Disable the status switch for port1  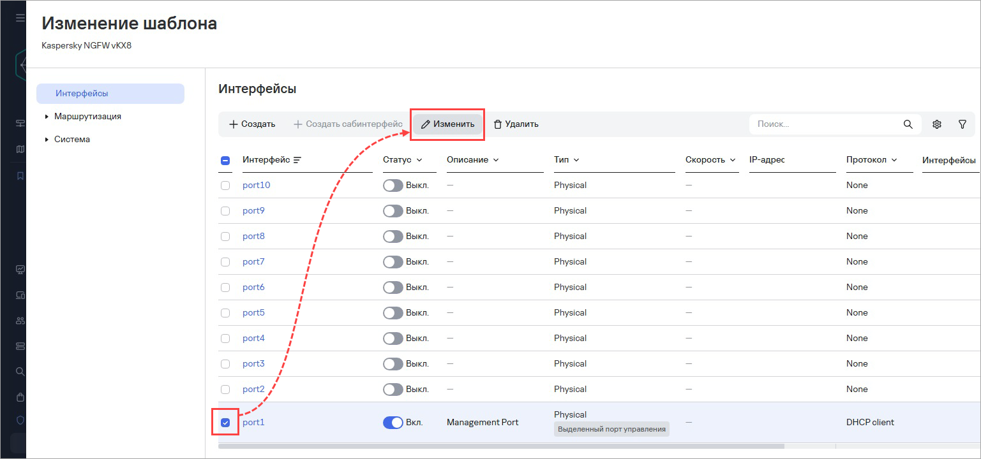pos(393,422)
